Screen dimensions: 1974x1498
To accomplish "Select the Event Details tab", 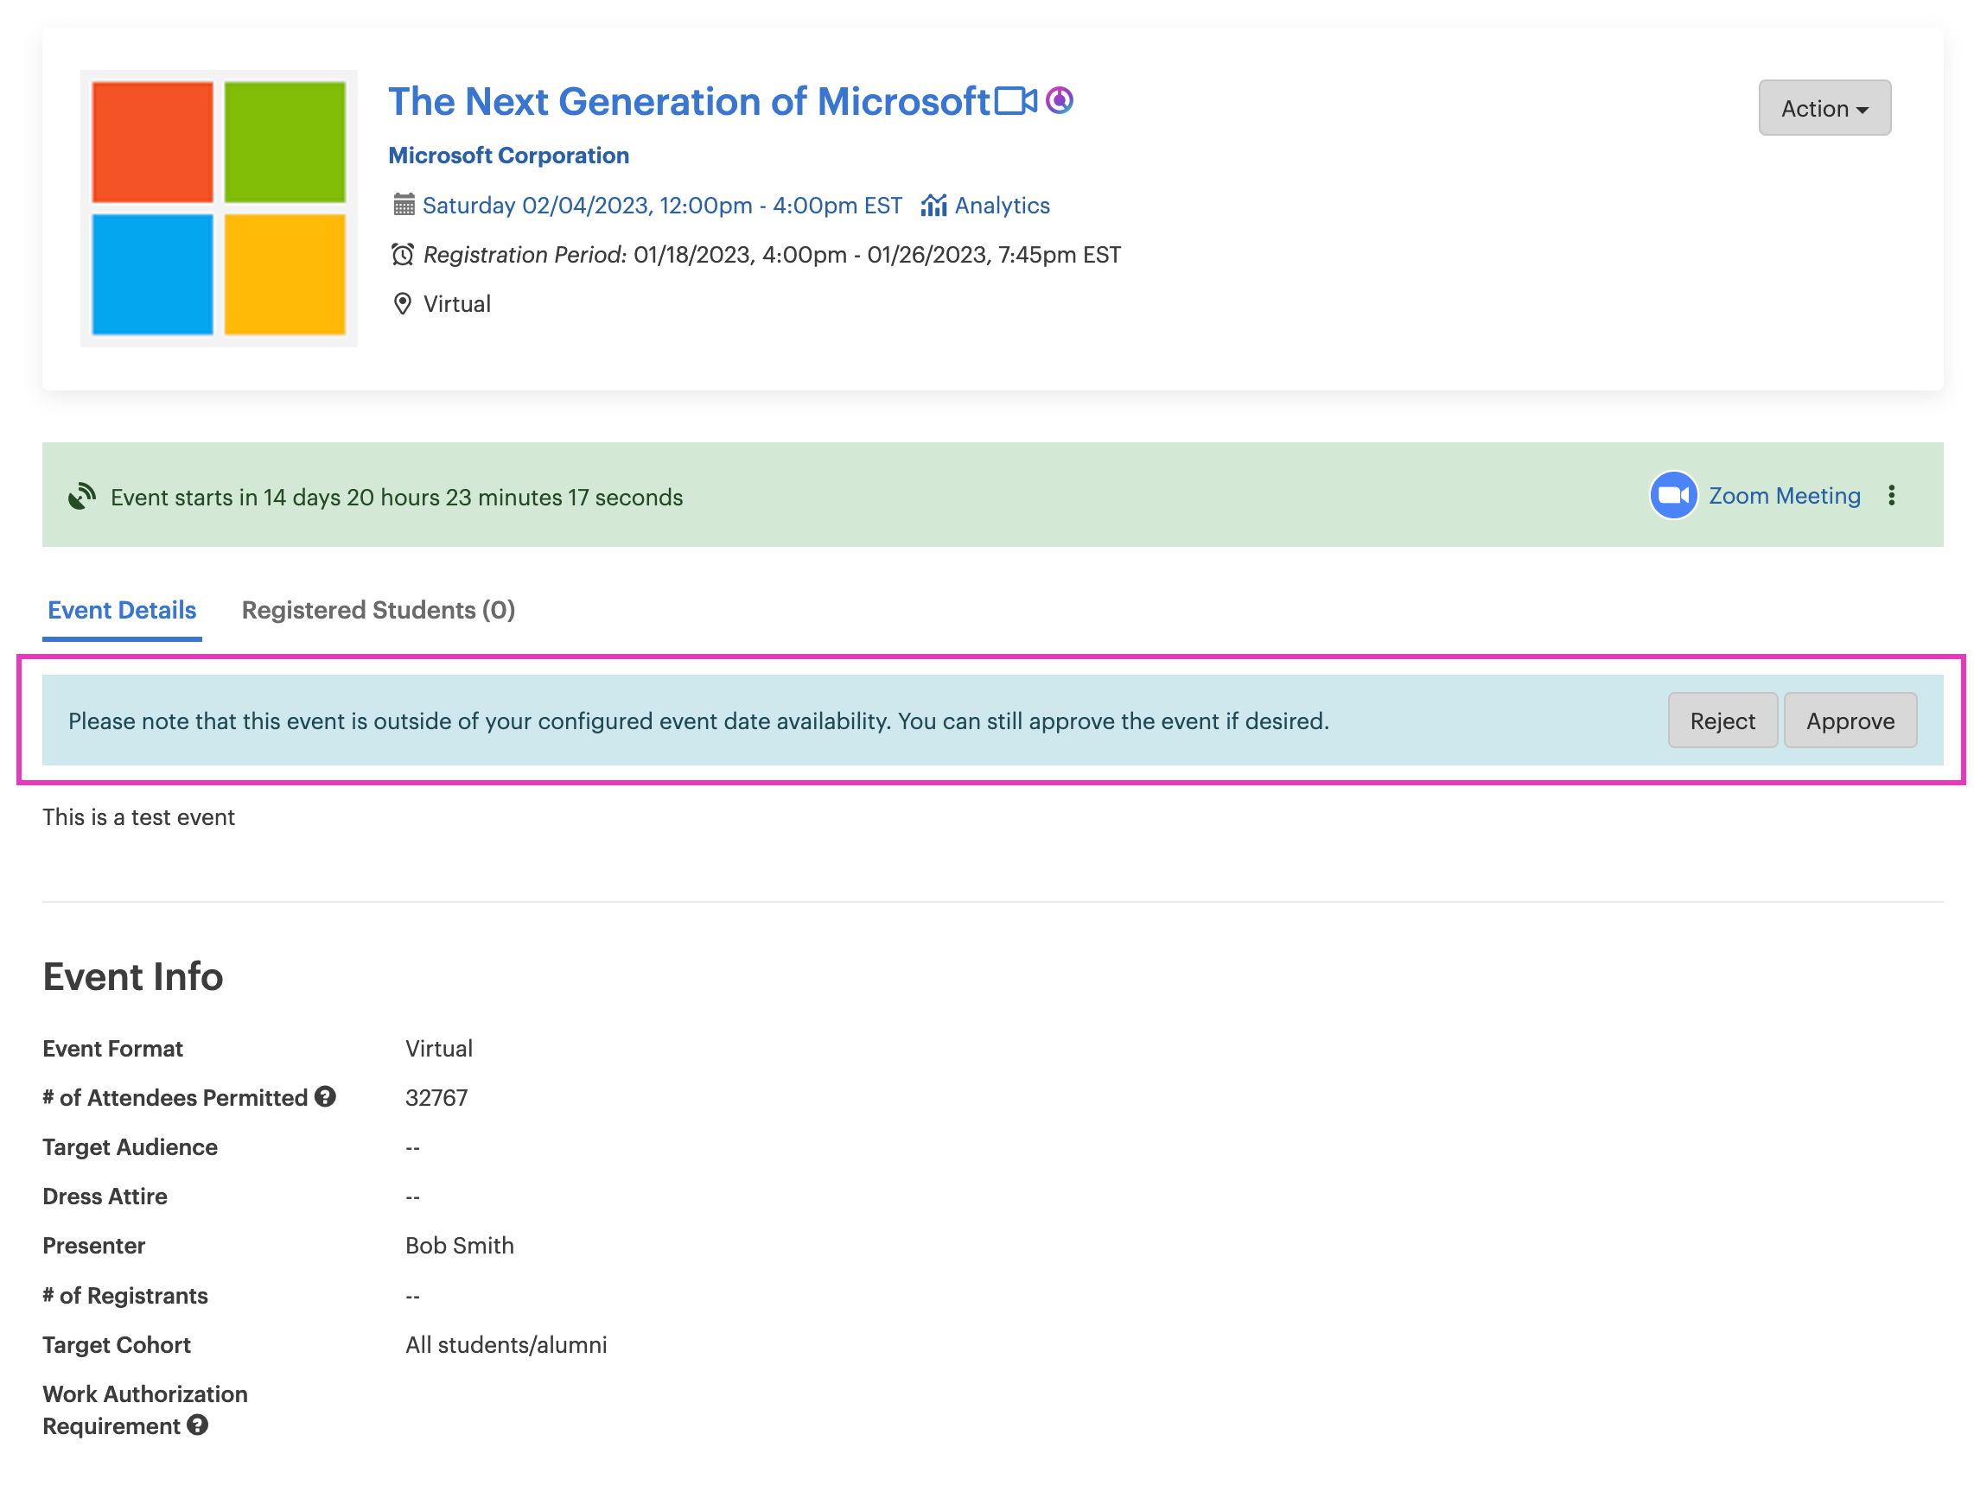I will [x=122, y=610].
